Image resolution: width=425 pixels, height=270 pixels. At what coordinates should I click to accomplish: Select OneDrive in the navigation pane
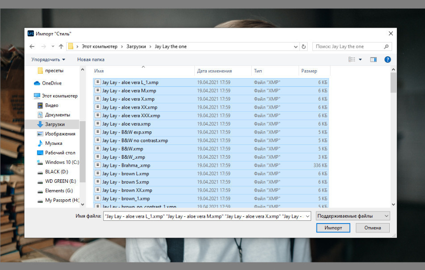click(51, 83)
